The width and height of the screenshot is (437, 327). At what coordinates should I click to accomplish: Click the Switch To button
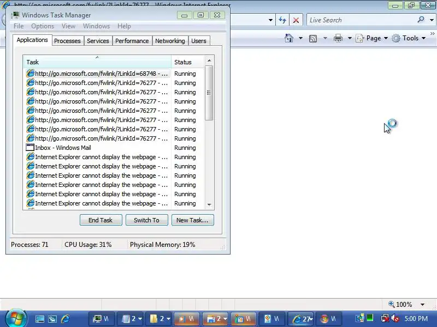[x=146, y=220]
